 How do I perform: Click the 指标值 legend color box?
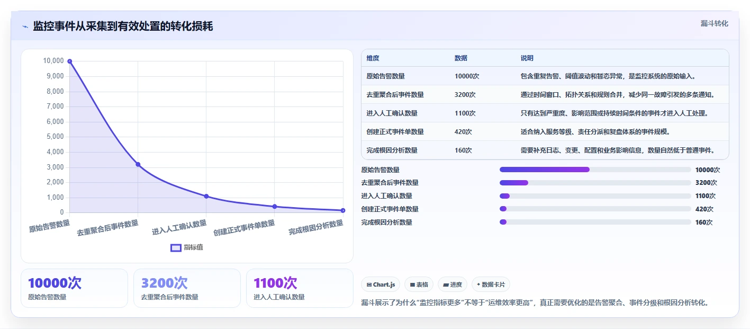pyautogui.click(x=176, y=247)
